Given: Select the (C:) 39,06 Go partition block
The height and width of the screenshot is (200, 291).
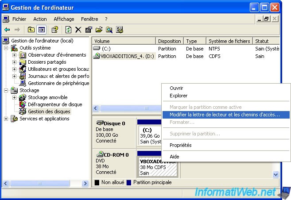Looking at the screenshot, I should [x=150, y=136].
